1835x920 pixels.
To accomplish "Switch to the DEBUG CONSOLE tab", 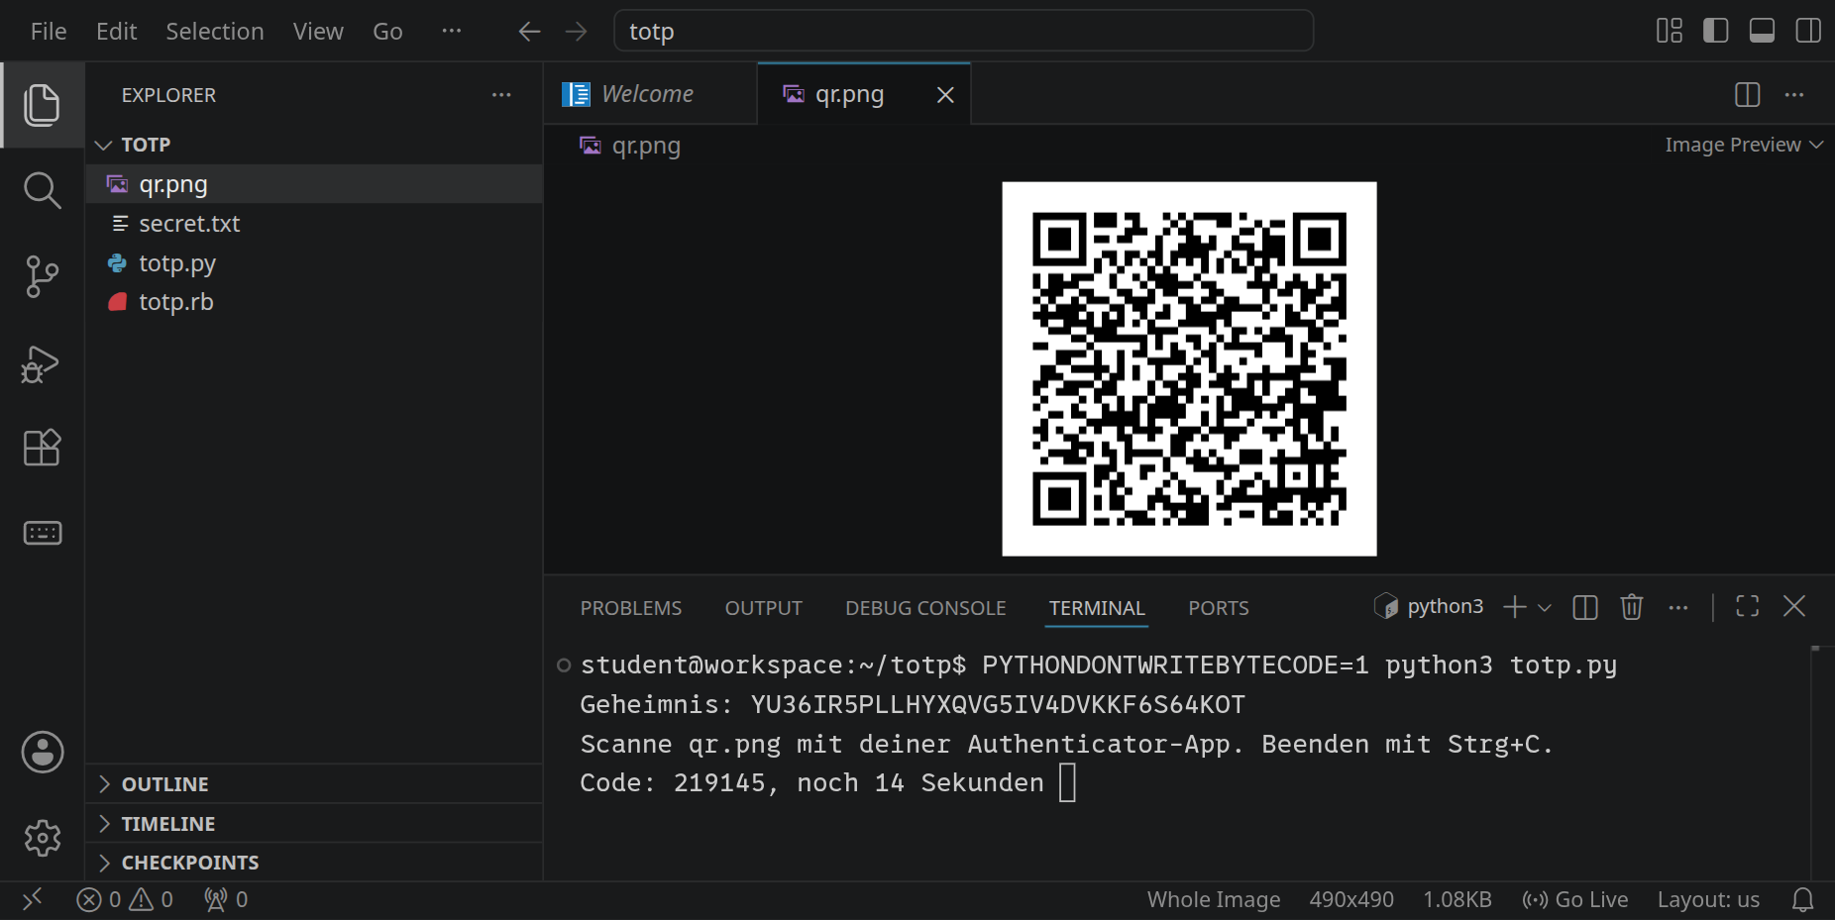I will coord(925,608).
